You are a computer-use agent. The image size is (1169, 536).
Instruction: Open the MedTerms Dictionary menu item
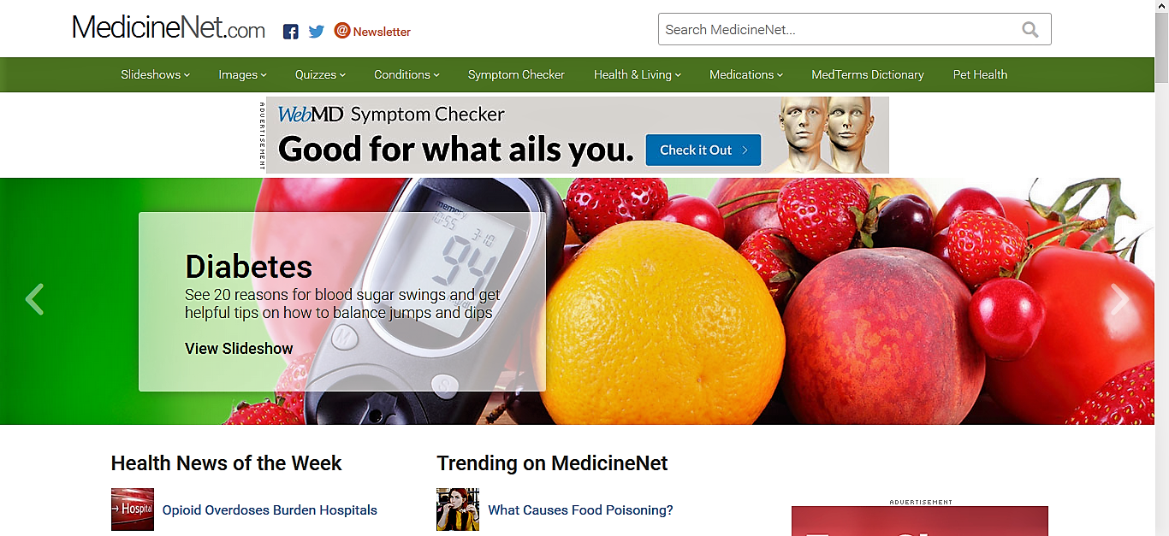(868, 74)
